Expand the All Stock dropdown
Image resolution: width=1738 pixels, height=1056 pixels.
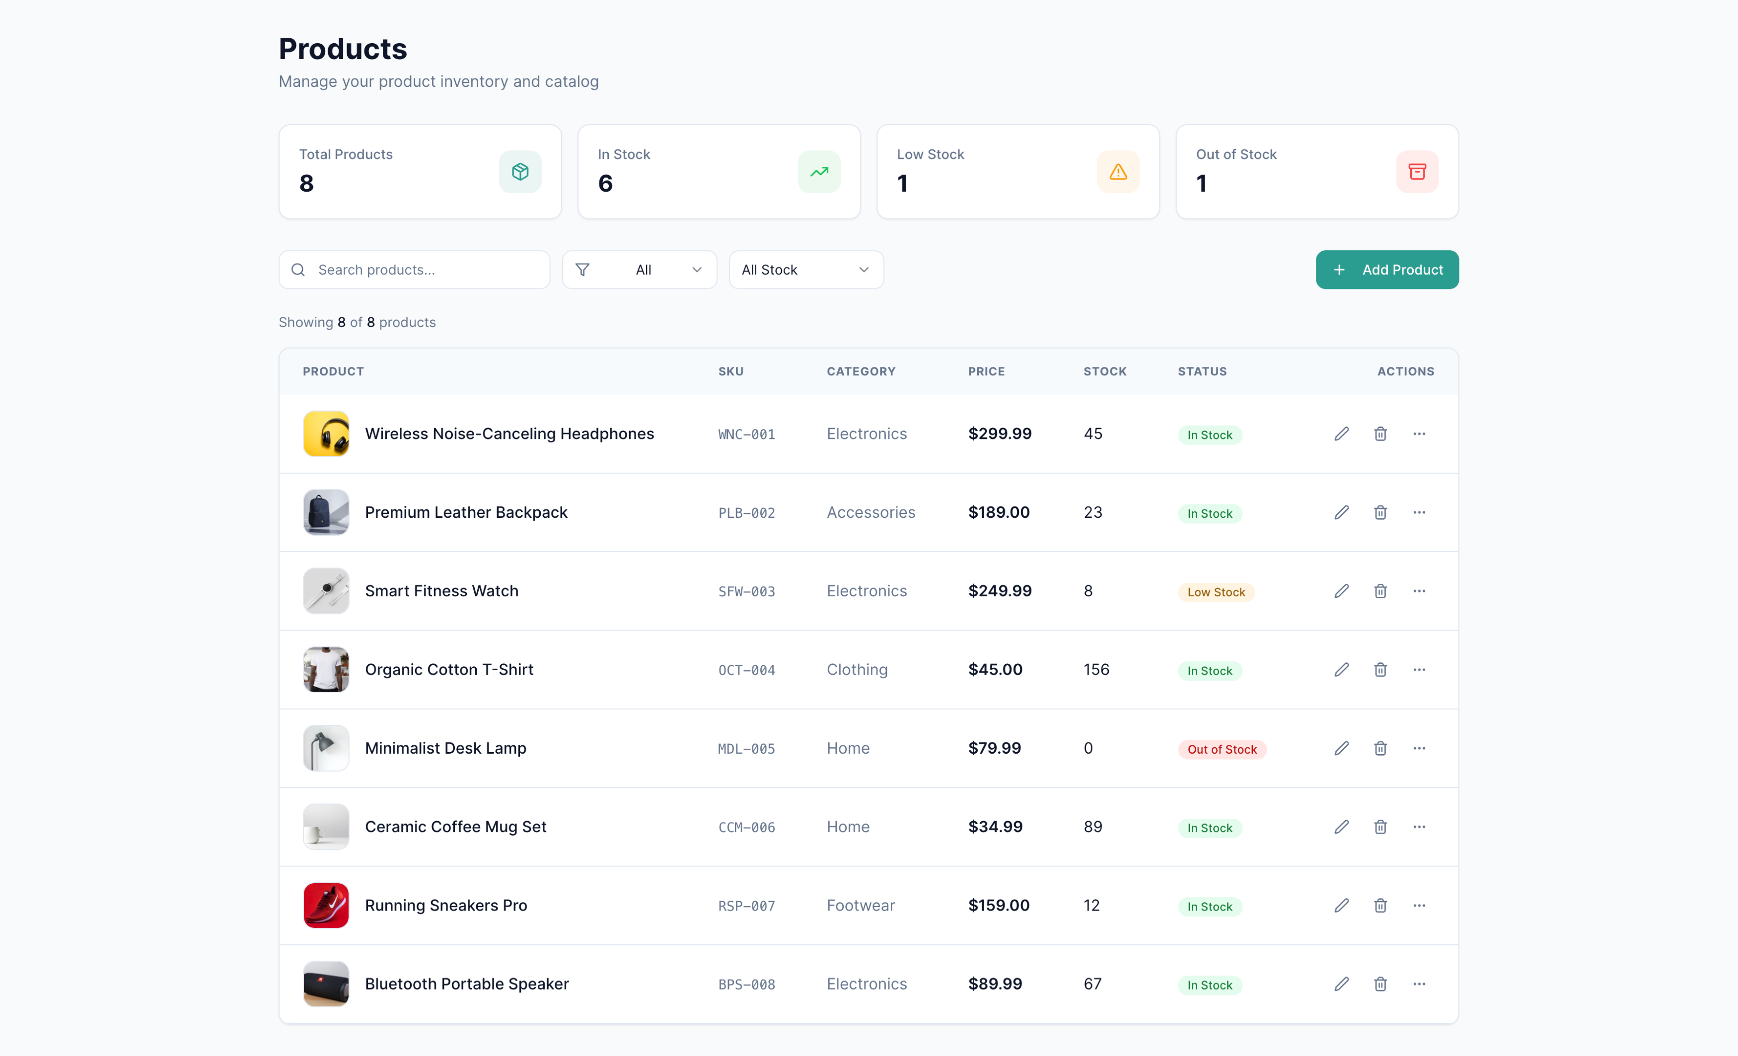pos(805,270)
